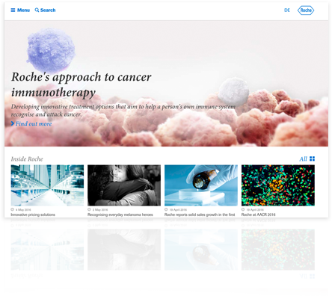Viewport: 332px width, 296px height.
Task: Click the clock icon by 4 May 2016
Action: click(x=12, y=209)
